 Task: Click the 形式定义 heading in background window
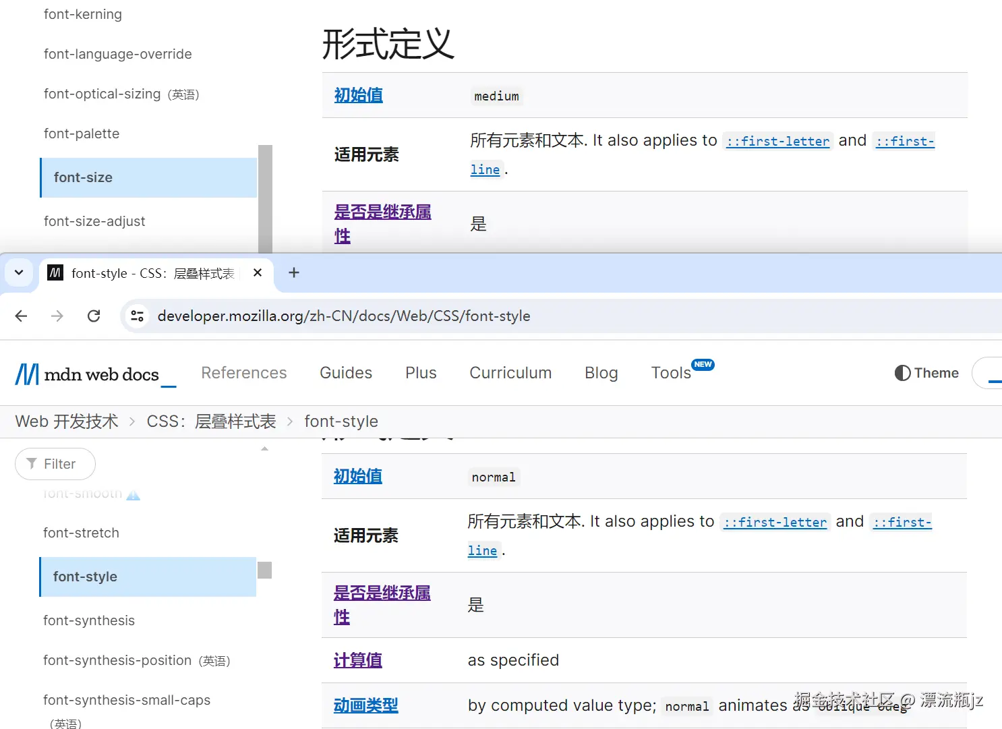[x=388, y=44]
